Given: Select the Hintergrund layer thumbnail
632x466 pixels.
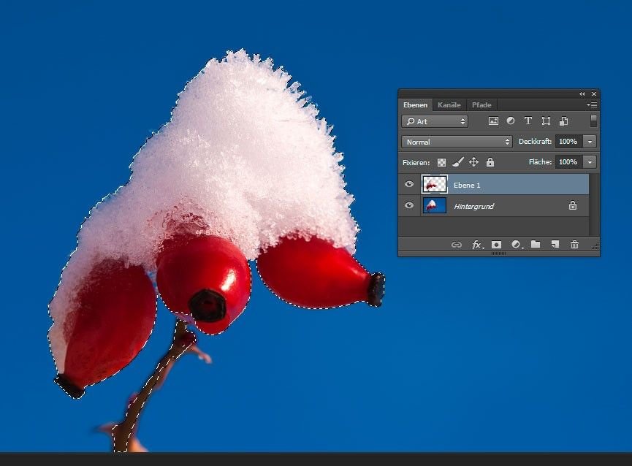Looking at the screenshot, I should click(x=435, y=205).
